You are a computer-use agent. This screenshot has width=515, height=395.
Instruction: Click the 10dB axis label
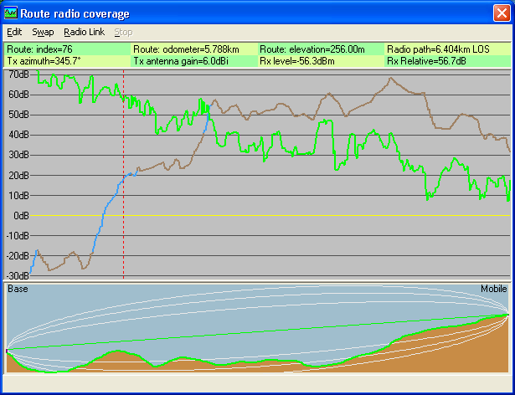tap(18, 195)
